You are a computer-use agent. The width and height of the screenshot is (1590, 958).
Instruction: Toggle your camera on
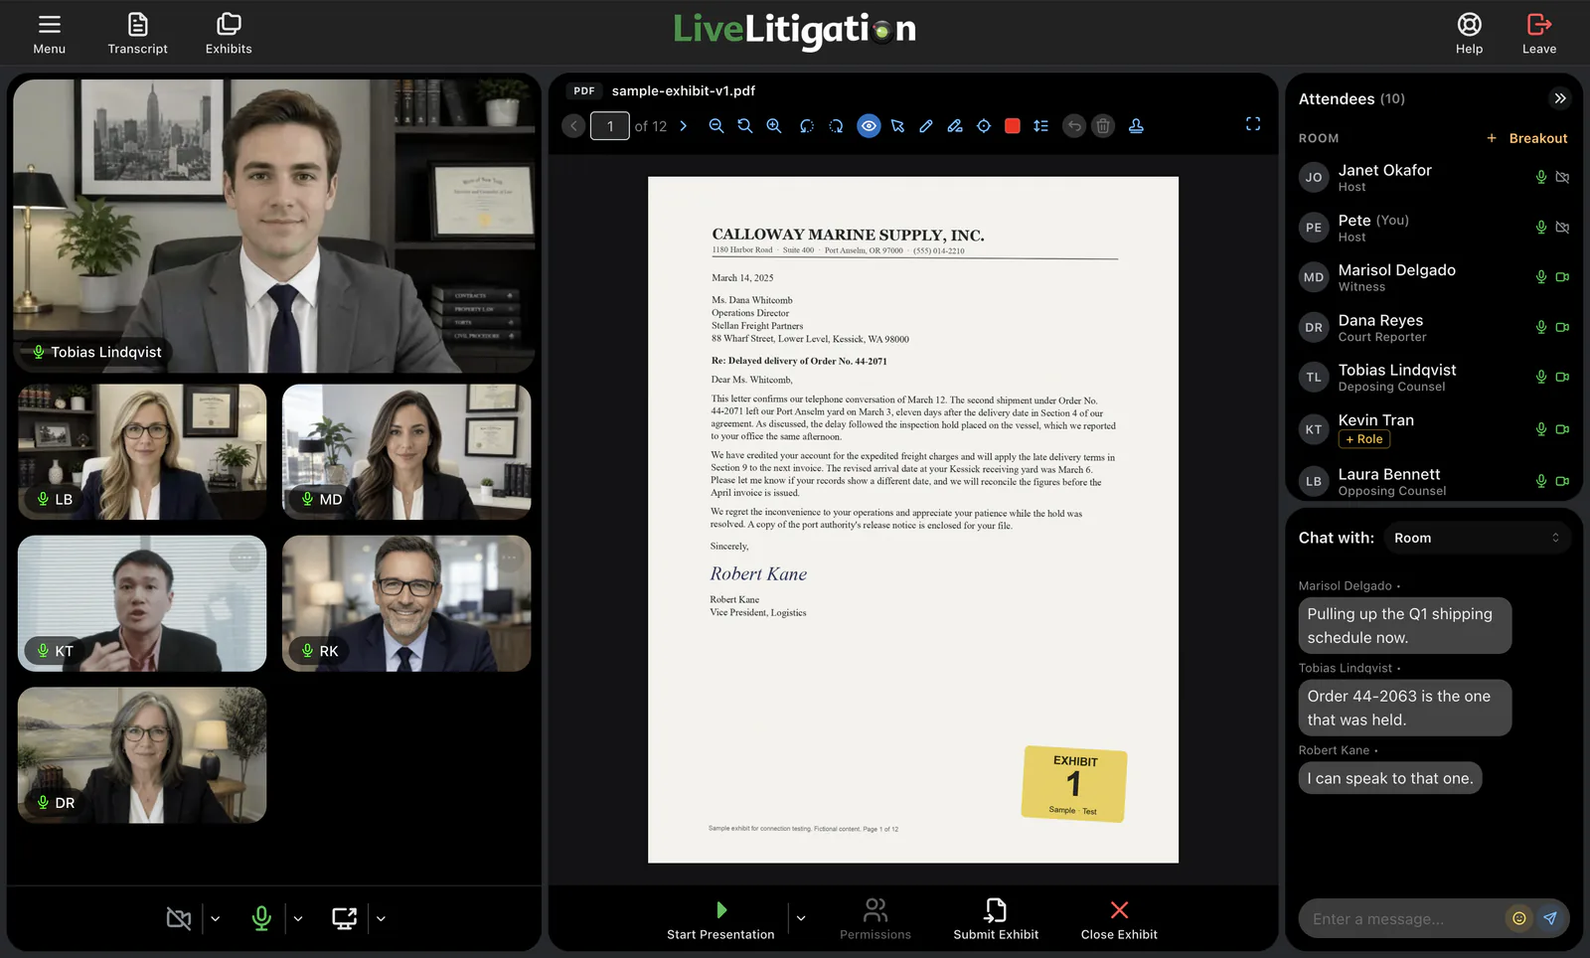pyautogui.click(x=179, y=918)
